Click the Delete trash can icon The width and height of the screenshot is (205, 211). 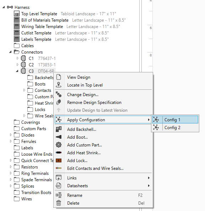tap(59, 203)
